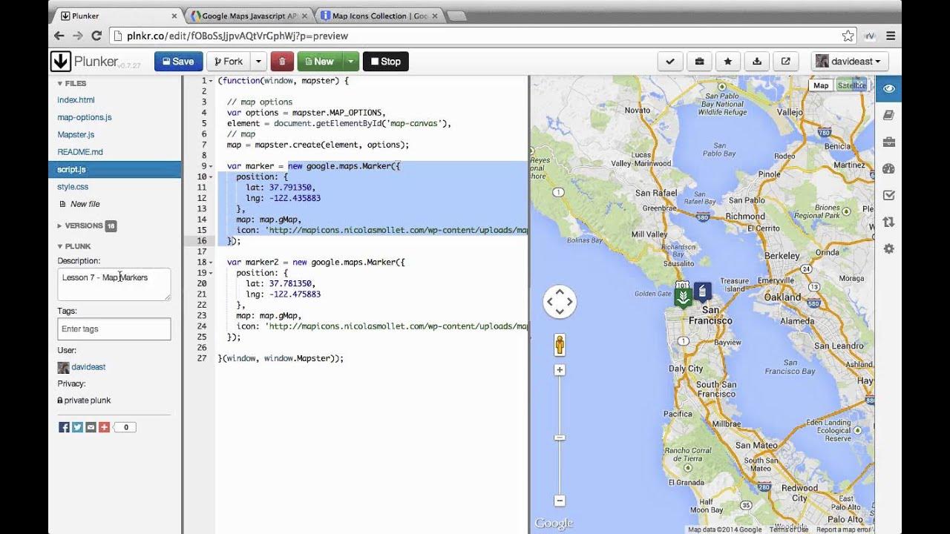
Task: Click the green New button
Action: click(320, 62)
